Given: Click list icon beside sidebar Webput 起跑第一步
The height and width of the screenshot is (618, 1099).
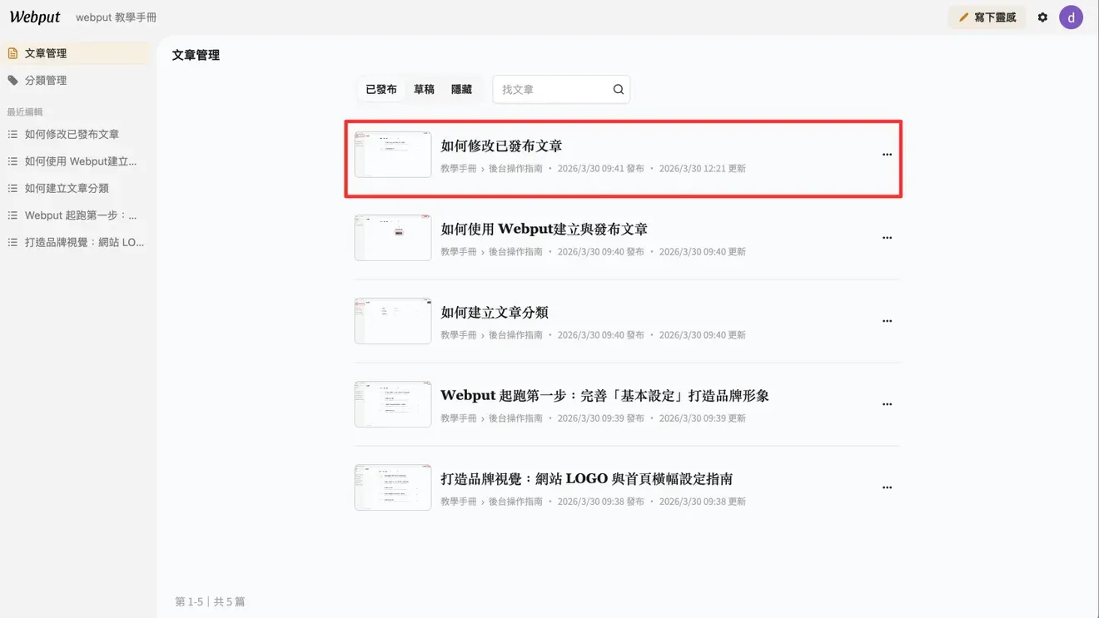Looking at the screenshot, I should [12, 215].
